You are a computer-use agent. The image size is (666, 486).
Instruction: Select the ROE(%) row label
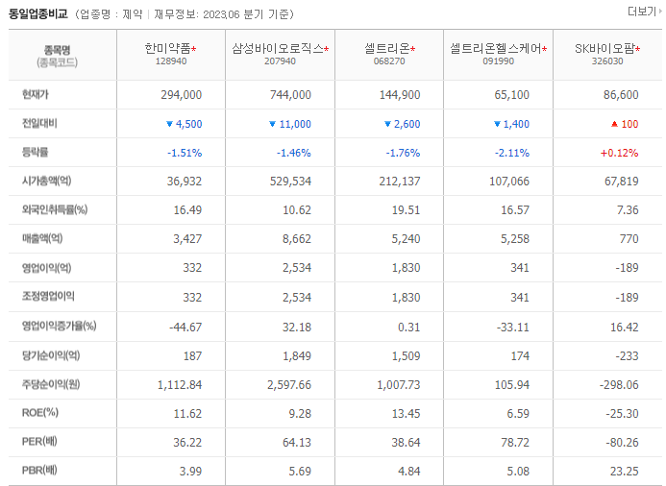tap(40, 413)
